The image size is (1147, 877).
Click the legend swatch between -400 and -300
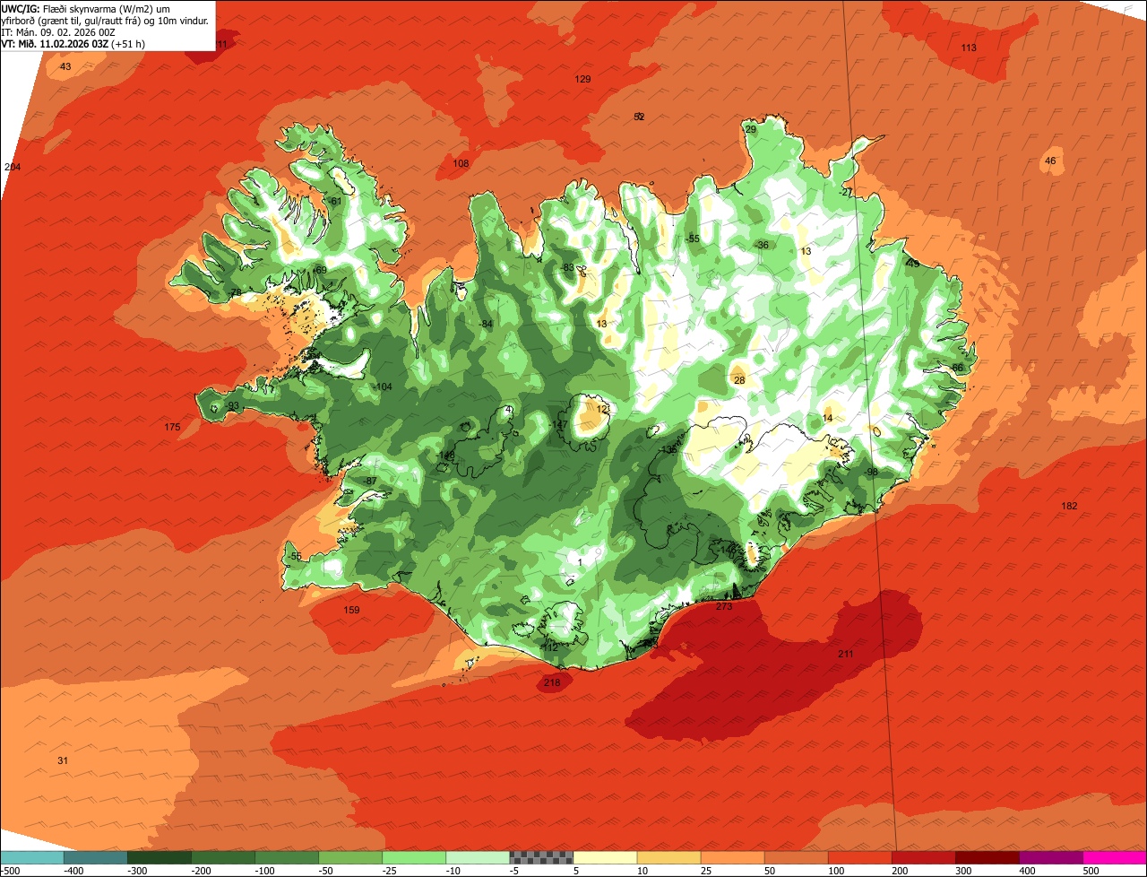96,857
